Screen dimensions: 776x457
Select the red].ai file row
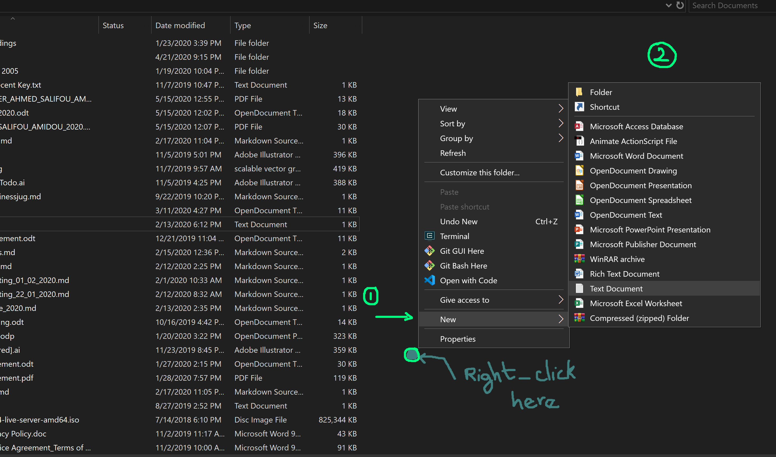pos(180,350)
